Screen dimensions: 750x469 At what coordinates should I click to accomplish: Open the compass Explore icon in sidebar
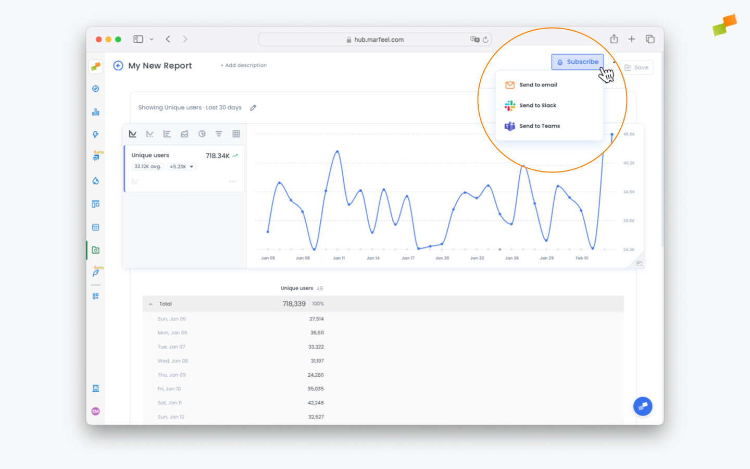[x=95, y=89]
